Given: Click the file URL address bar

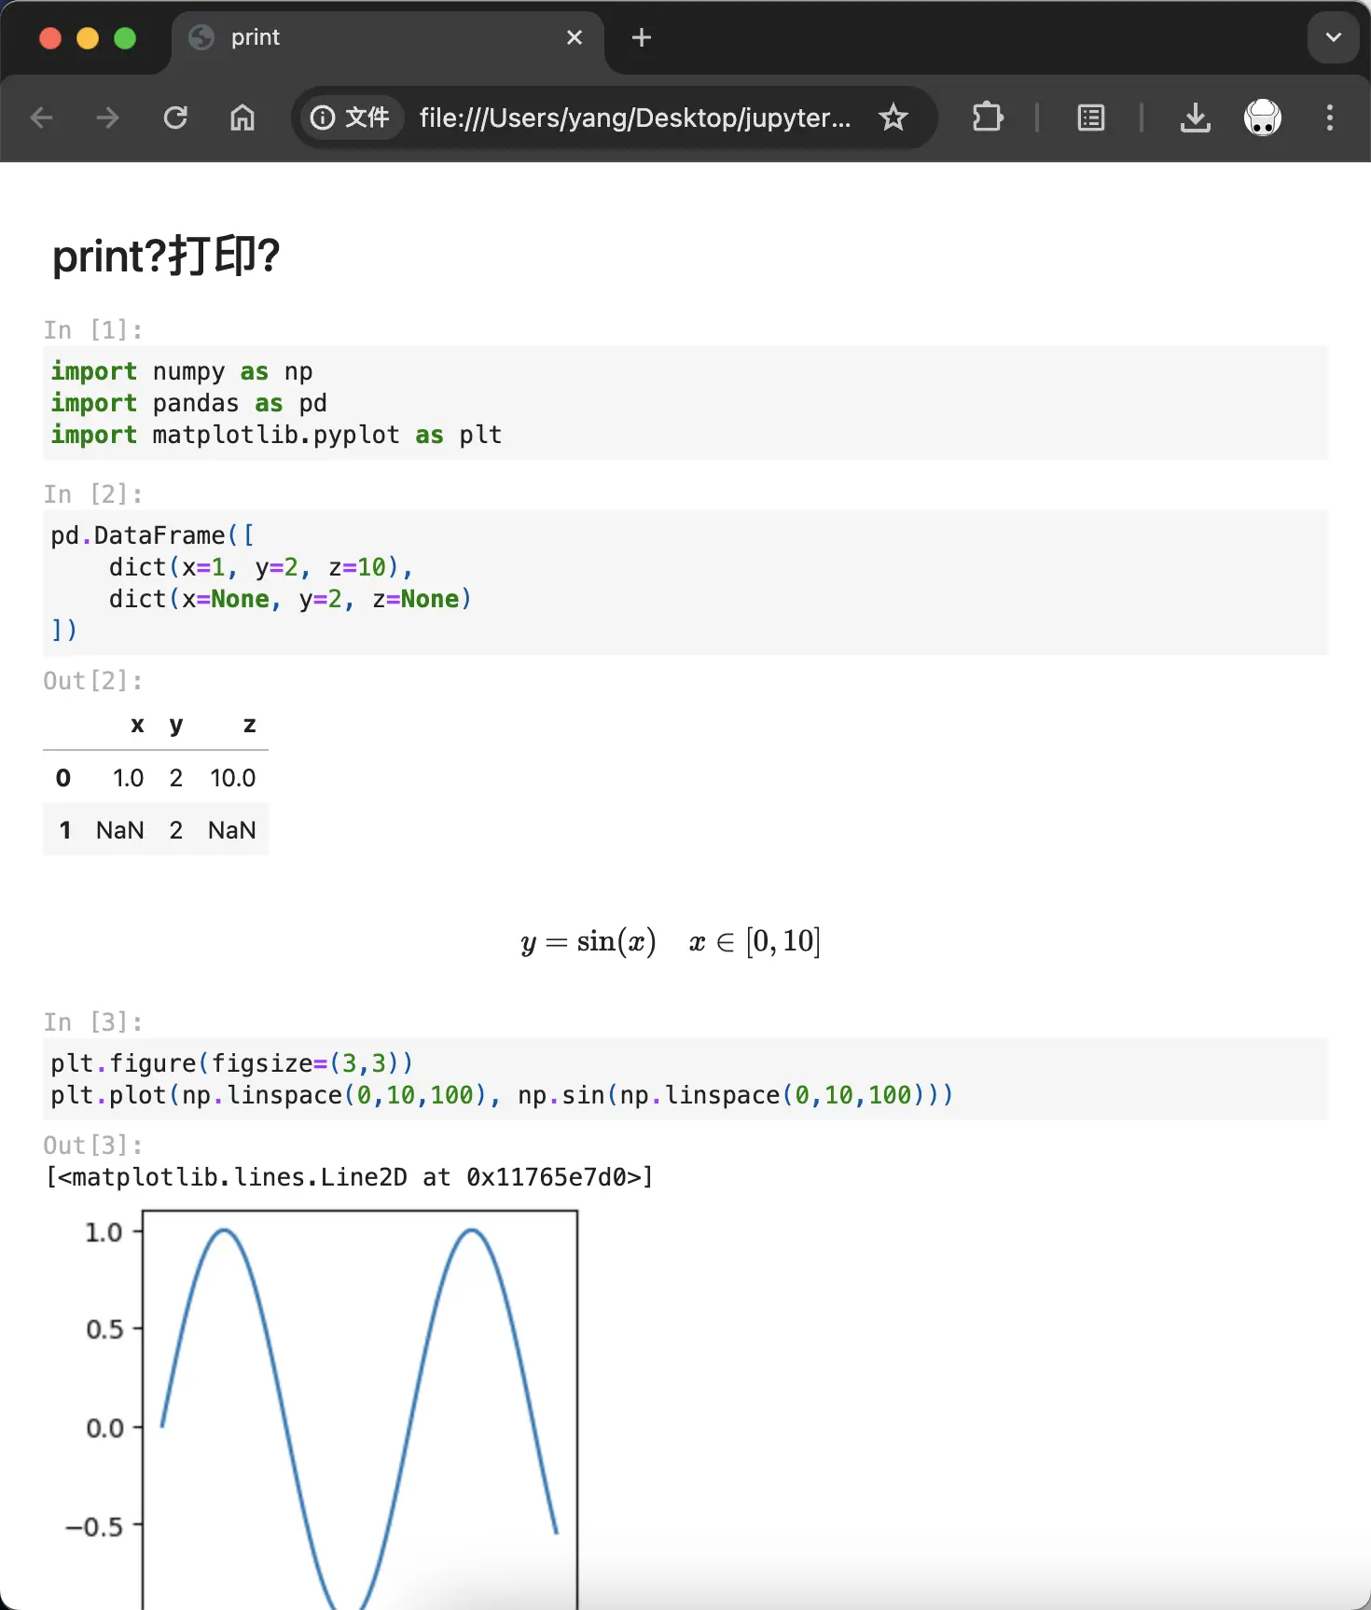Looking at the screenshot, I should tap(634, 118).
